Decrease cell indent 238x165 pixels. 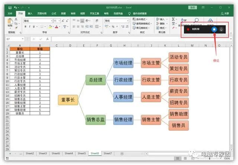[x=87, y=27]
